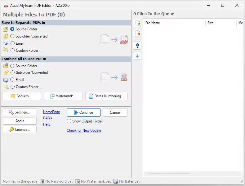Viewport: 245px width, 186px height.
Task: Select Source Folder under Combine All to One PDF
Action: point(12,66)
